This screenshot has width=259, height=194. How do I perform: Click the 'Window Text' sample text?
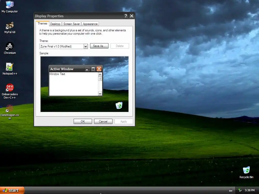tap(57, 74)
